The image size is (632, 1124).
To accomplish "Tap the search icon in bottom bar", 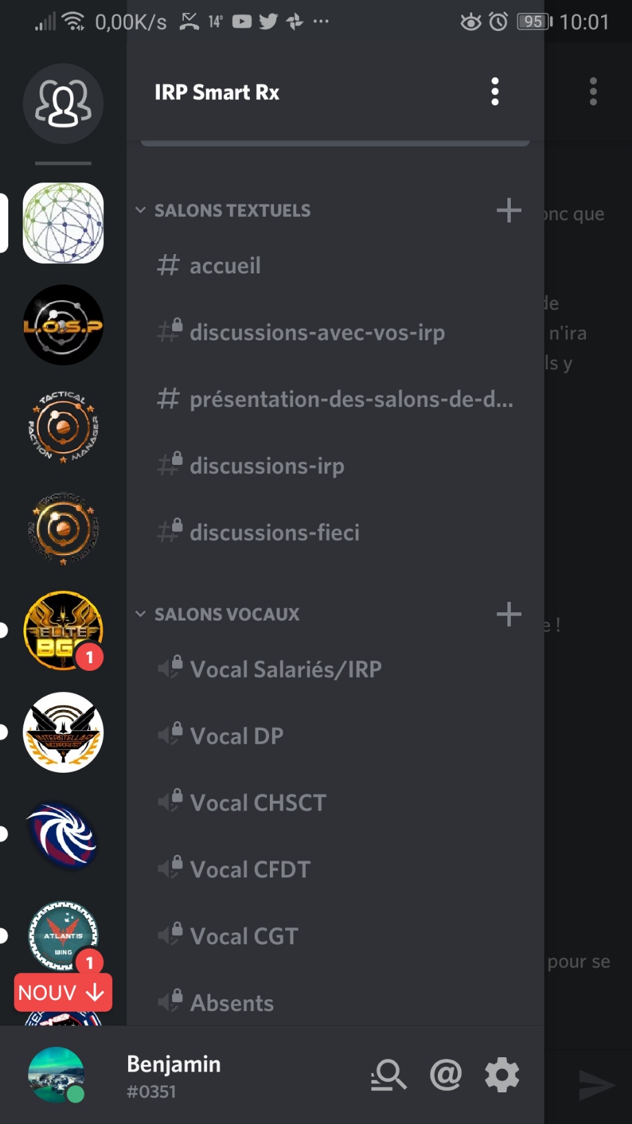I will click(389, 1074).
